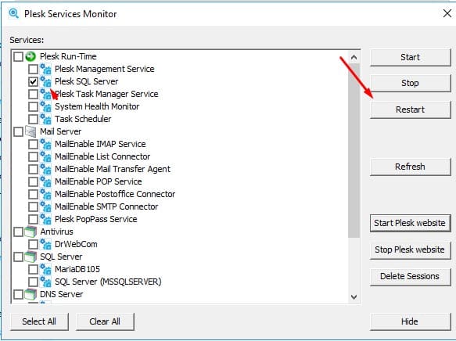Viewport: 456px width, 341px height.
Task: Click the DNS Server group icon
Action: [31, 294]
